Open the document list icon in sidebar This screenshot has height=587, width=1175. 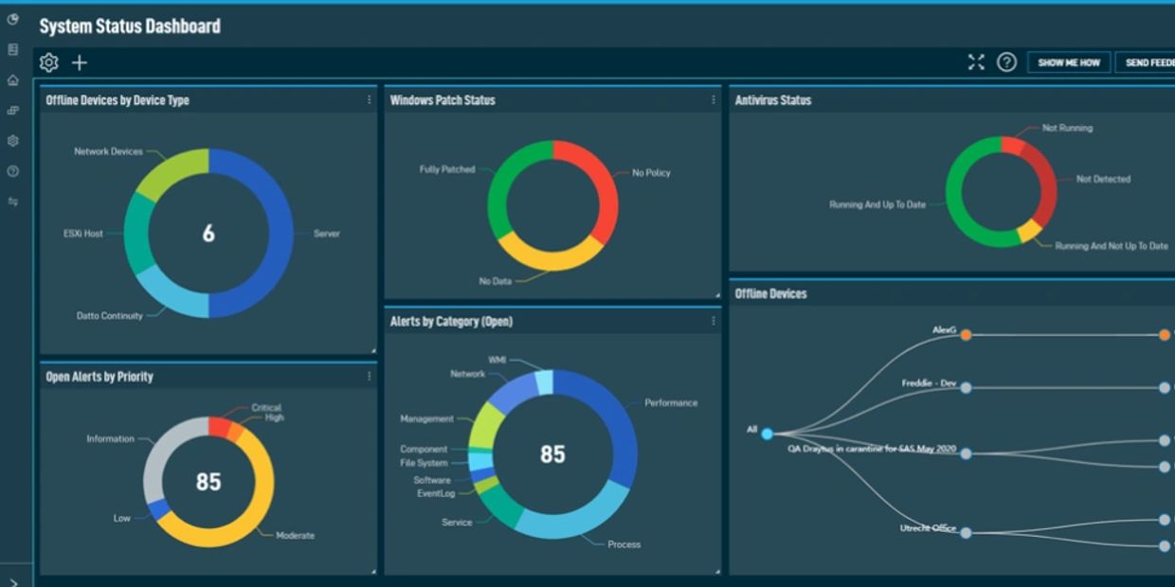pyautogui.click(x=13, y=49)
